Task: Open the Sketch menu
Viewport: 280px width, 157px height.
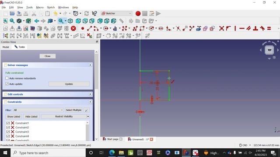Action: [x=51, y=7]
